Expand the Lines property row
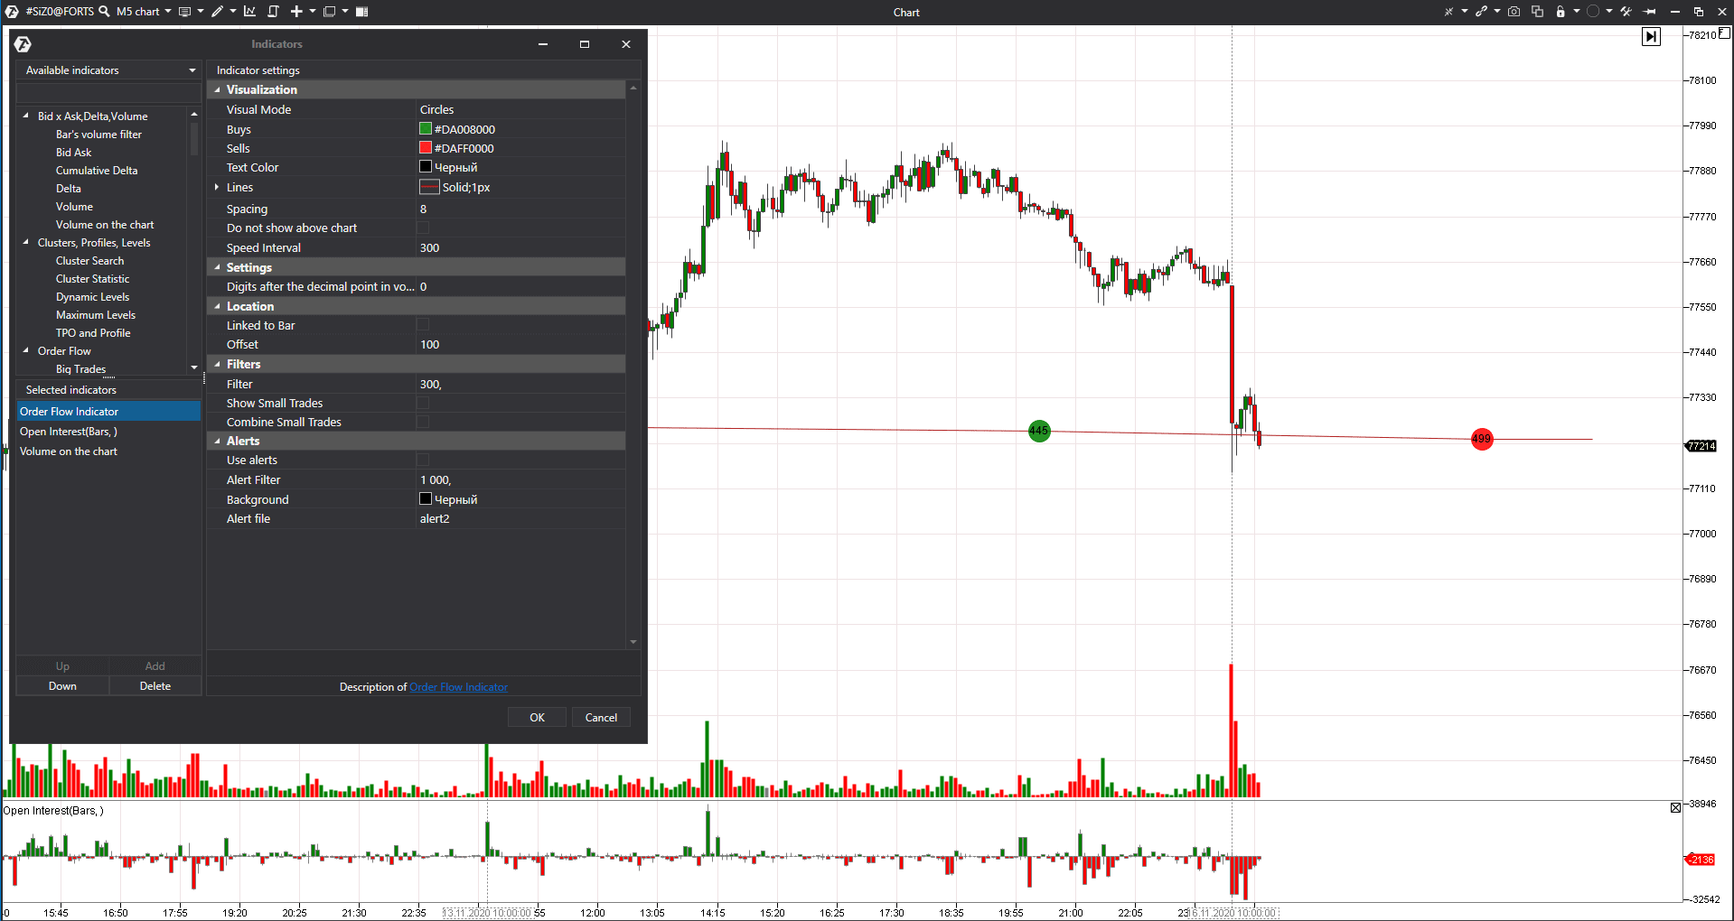Screen dimensions: 1734x921 coord(217,188)
